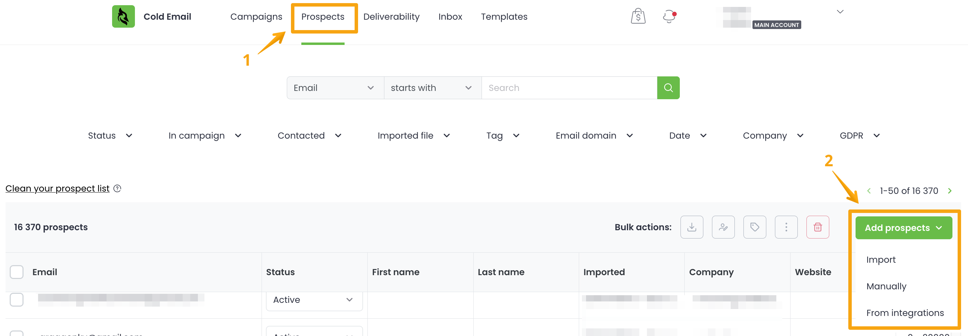Switch to the Campaigns tab

coord(256,17)
